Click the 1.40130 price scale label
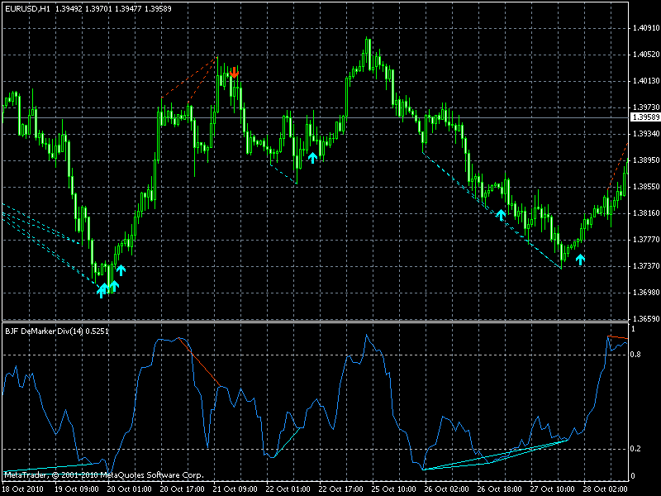661x496 pixels. [x=646, y=80]
